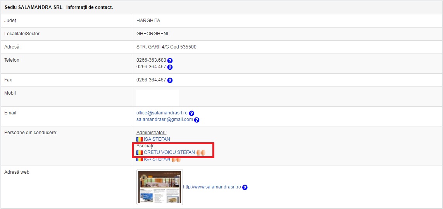Visit http://www.salamandrasrl.ro link

(x=212, y=187)
